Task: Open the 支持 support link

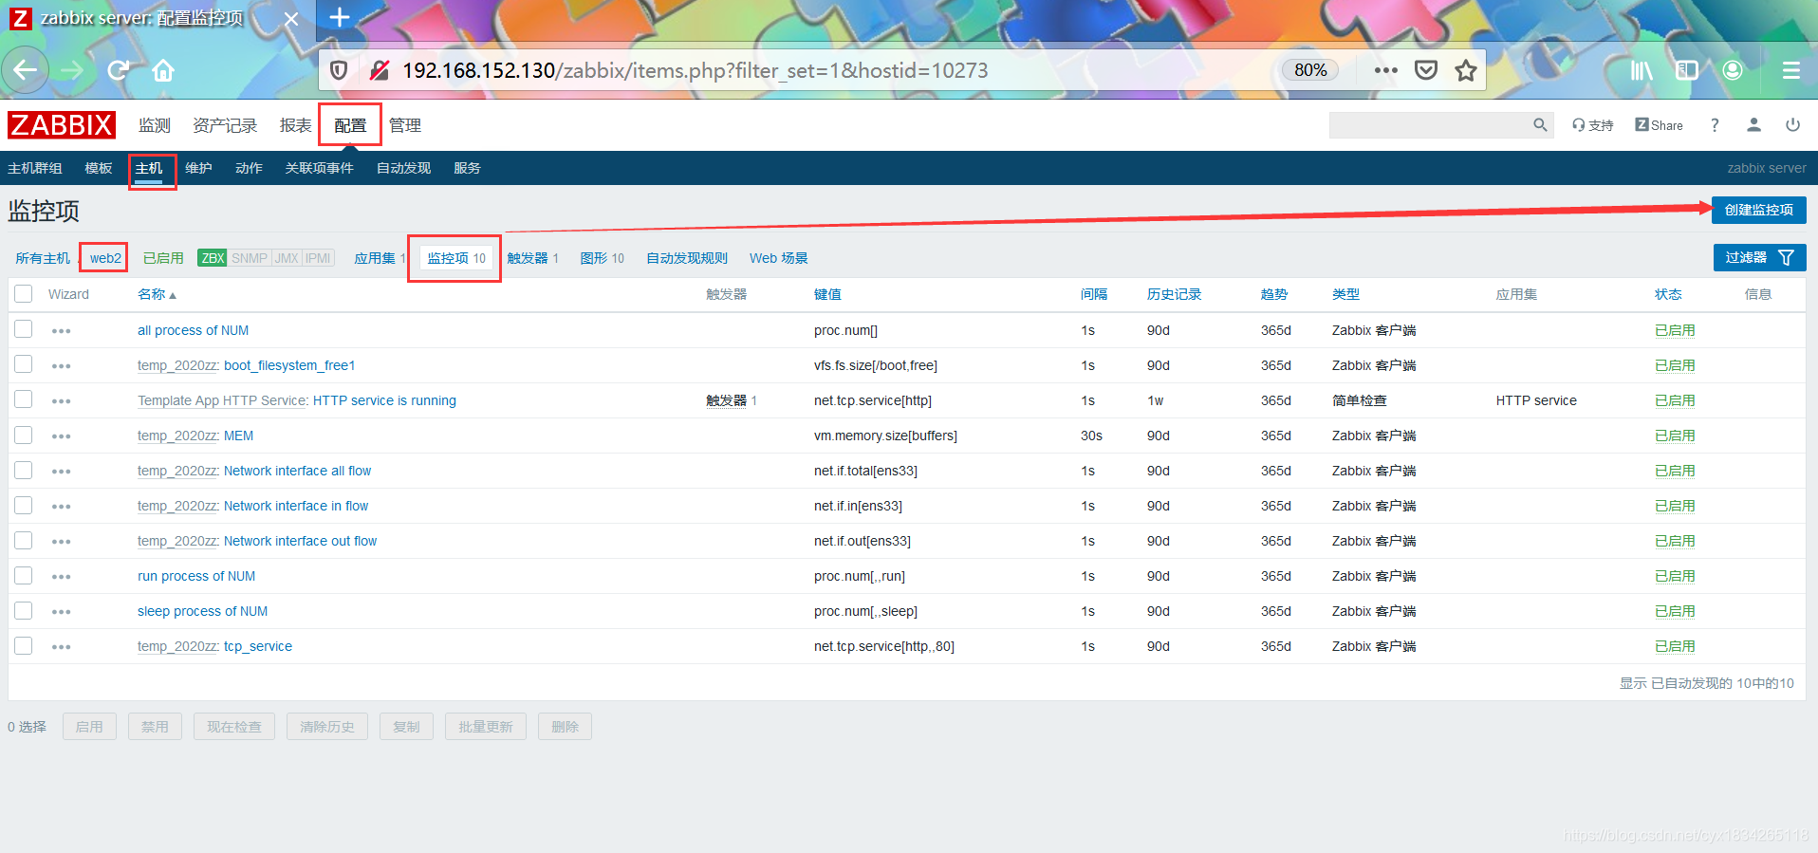Action: click(1593, 125)
